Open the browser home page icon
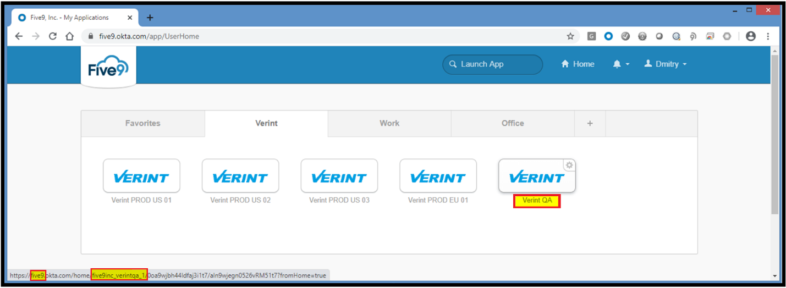Screen dimensions: 786x288 tap(69, 36)
